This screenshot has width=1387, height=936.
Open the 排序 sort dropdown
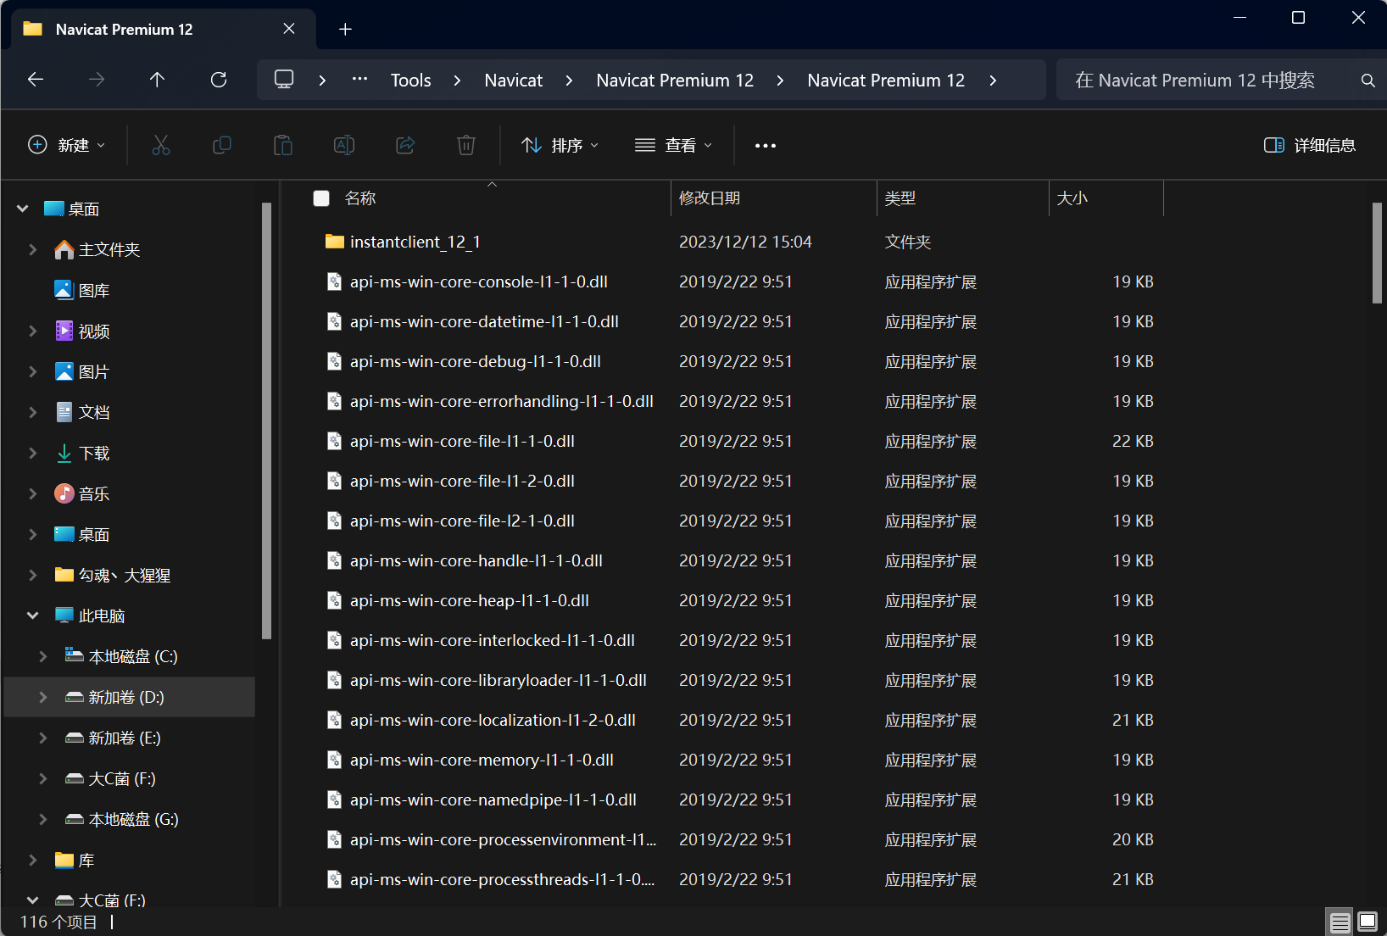click(560, 145)
